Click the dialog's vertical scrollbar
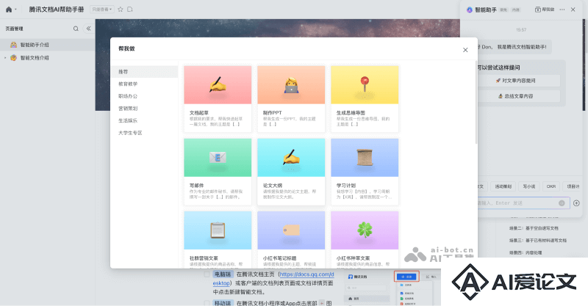The height and width of the screenshot is (306, 588). tap(476, 102)
